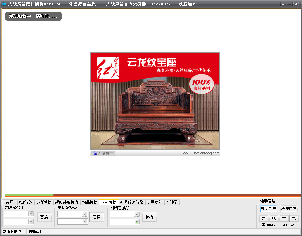Image resolution: width=302 pixels, height=236 pixels.
Task: Click the 嵌 button
Action: click(264, 219)
